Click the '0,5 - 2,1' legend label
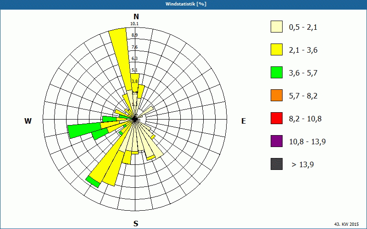The image size is (367, 229). point(303,27)
